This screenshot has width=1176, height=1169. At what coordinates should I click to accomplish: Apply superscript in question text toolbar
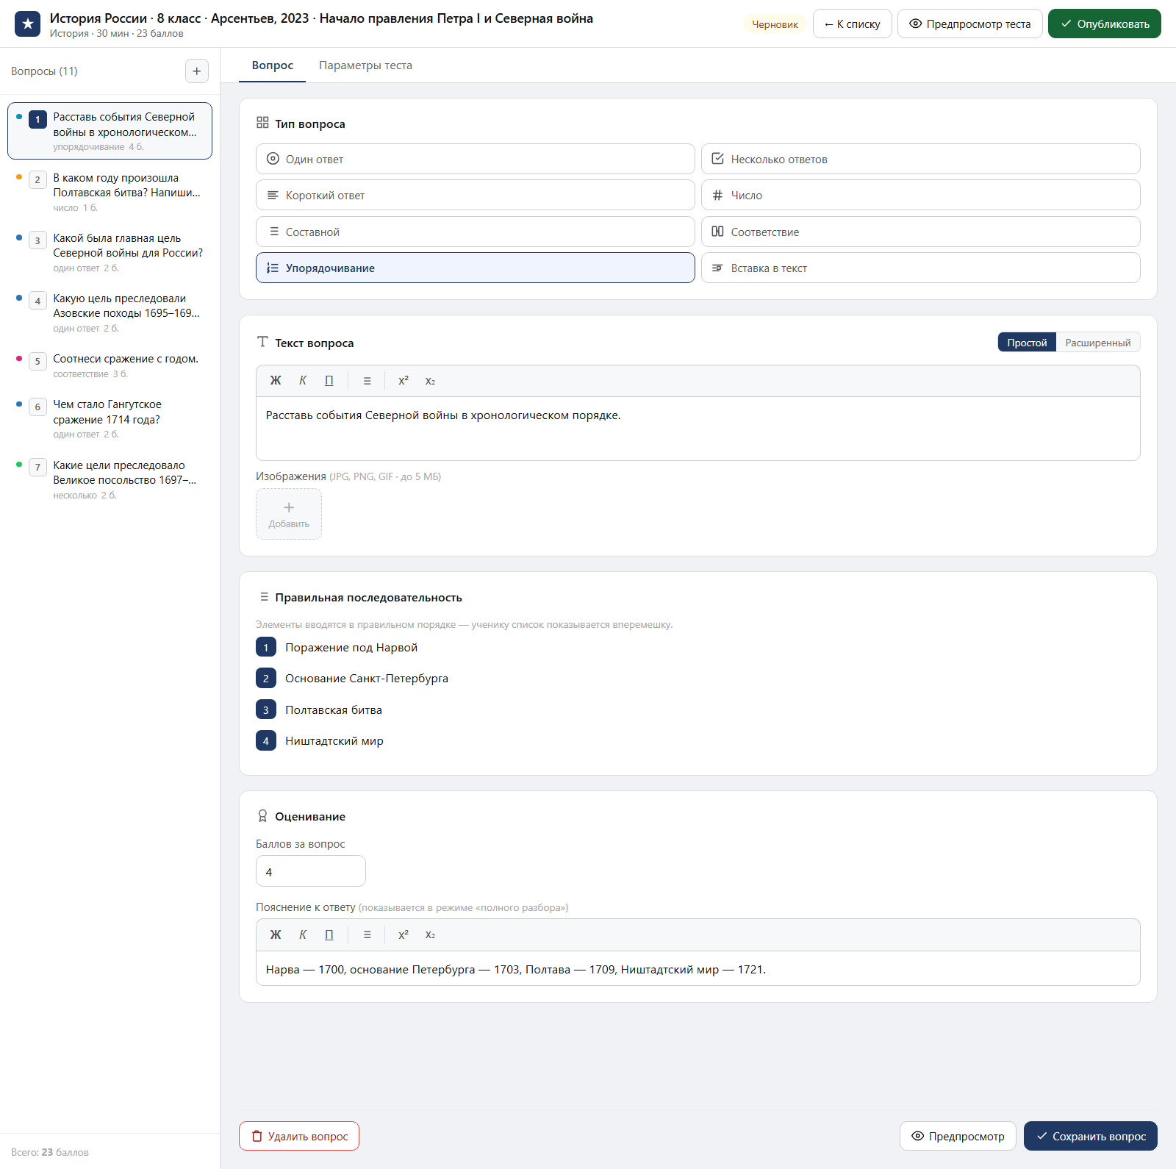coord(403,381)
